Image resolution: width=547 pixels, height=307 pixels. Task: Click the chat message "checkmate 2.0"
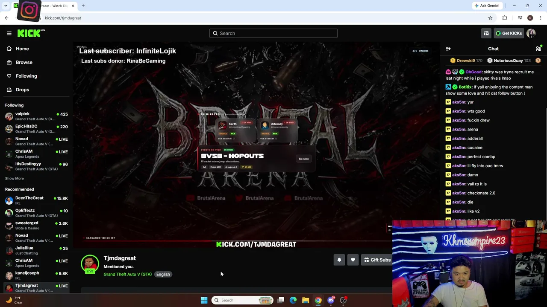point(481,193)
